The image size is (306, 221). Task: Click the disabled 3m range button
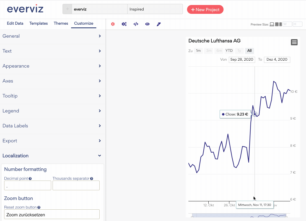[209, 51]
